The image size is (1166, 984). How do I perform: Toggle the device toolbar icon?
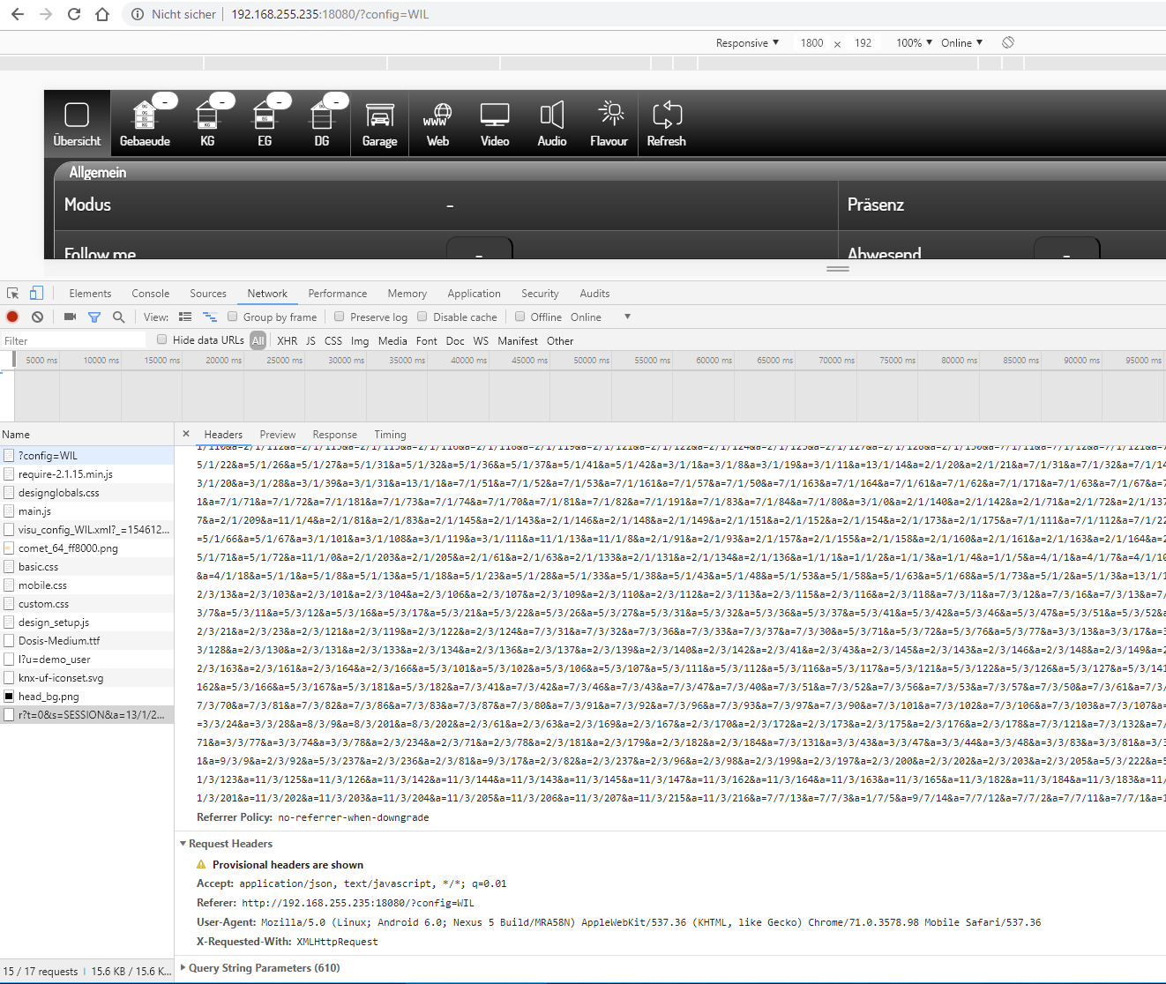[x=36, y=293]
